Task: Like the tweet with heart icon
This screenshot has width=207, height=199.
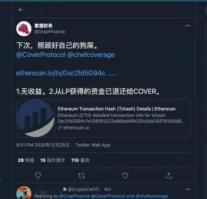Action: pos(125,175)
